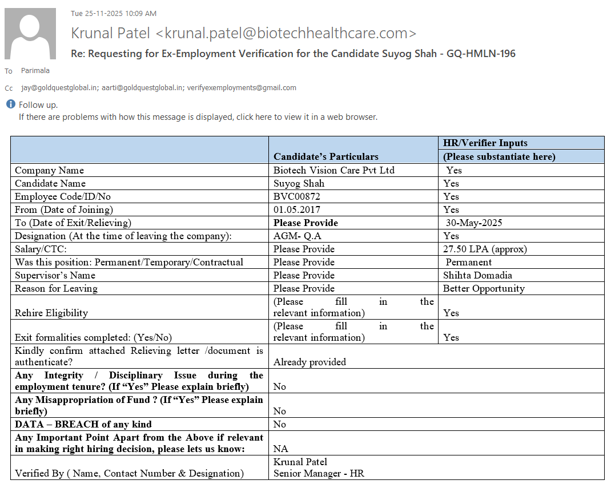Click the email subject line GQ-HMLN-196
Image resolution: width=615 pixels, height=484 pixels.
(x=293, y=54)
